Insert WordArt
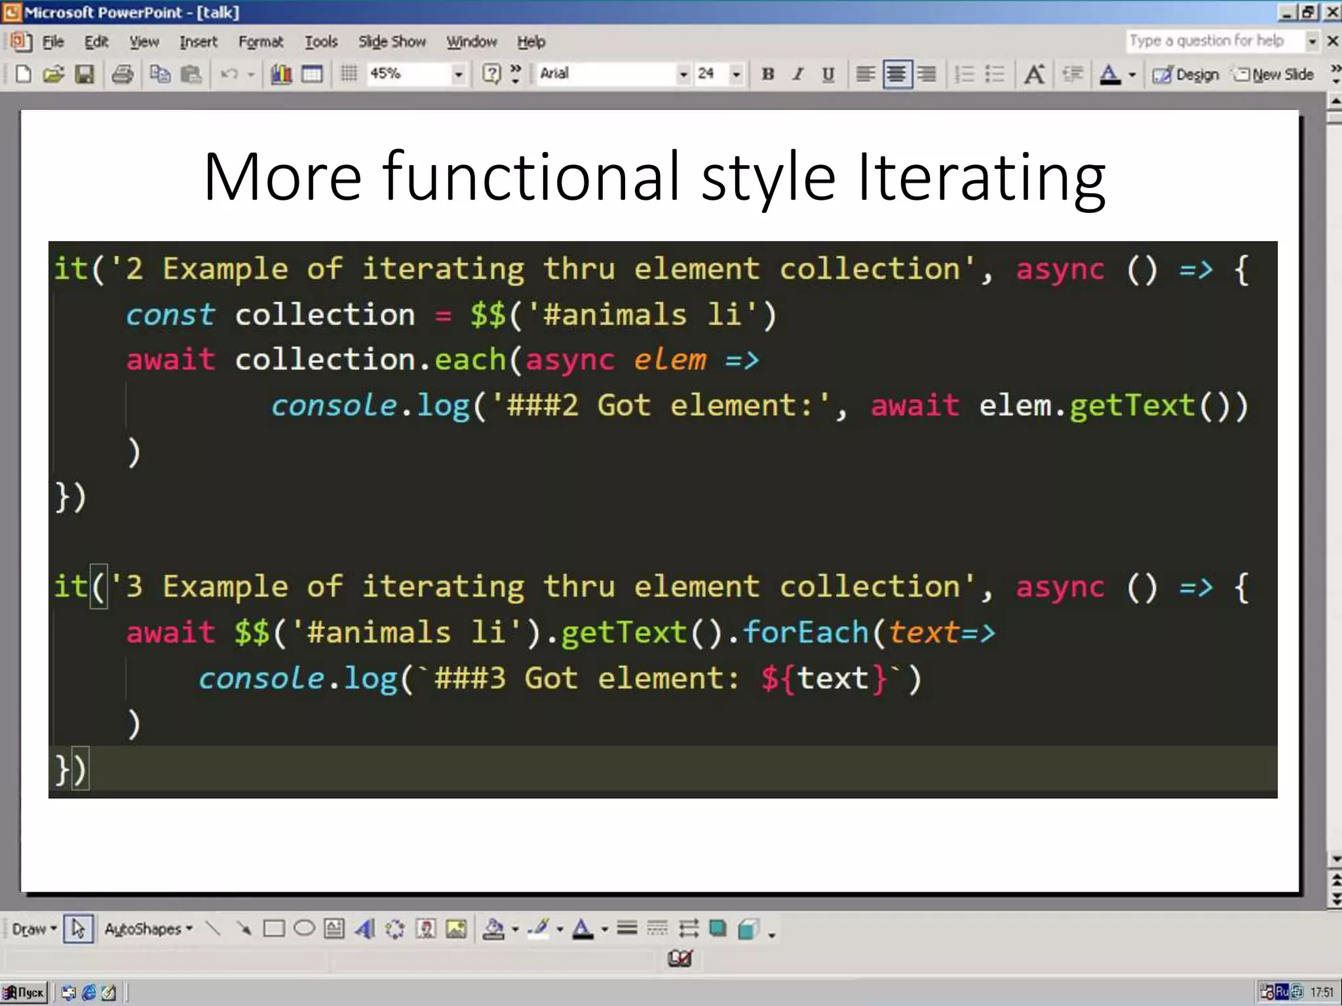 (x=365, y=929)
